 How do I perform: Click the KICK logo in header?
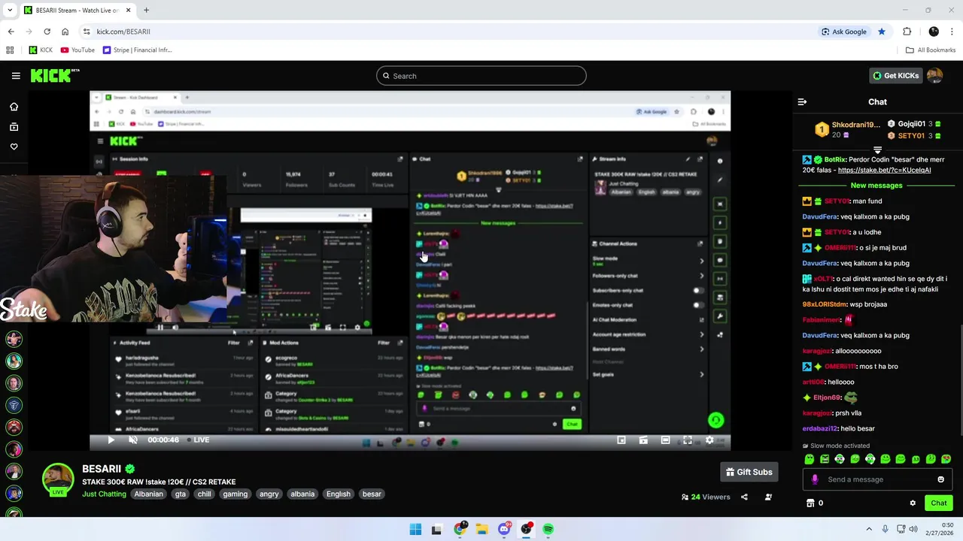coord(54,75)
